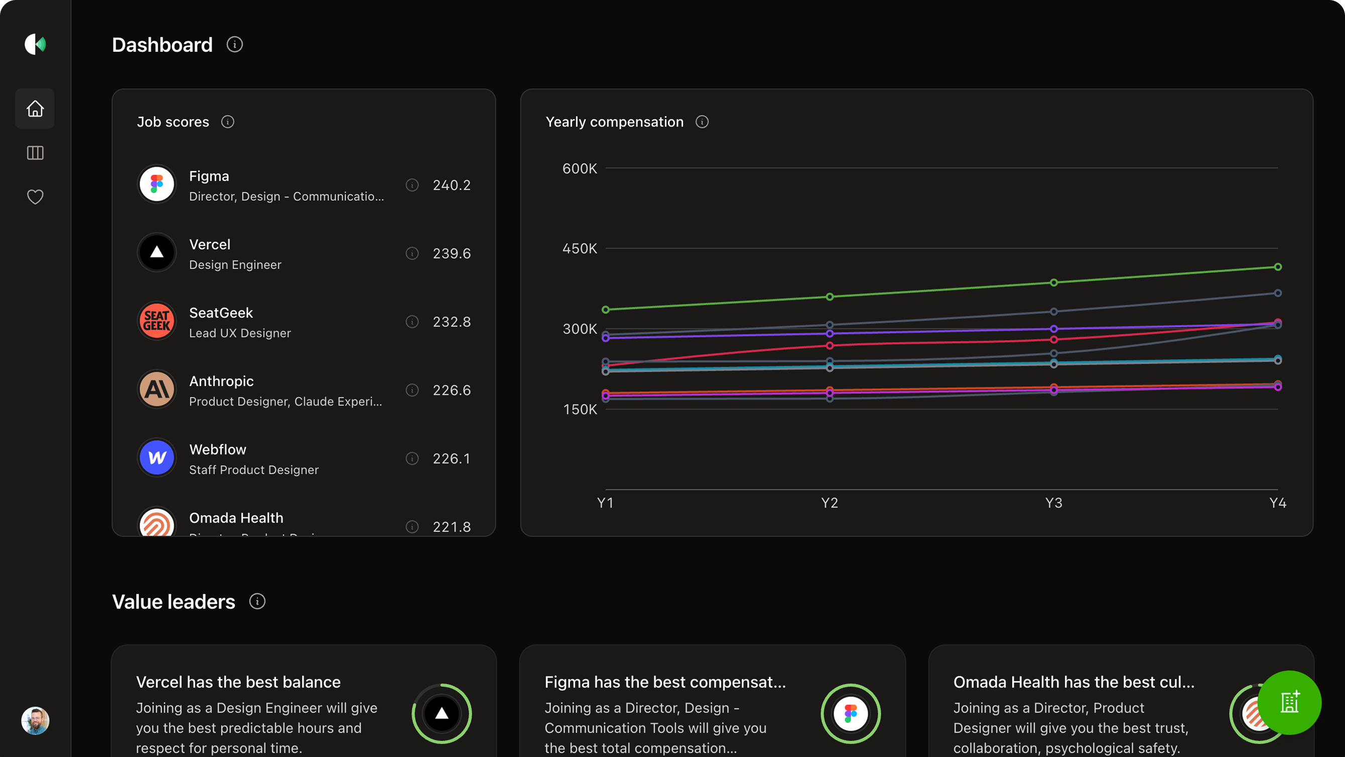1345x757 pixels.
Task: Open the SeatGeek Lead UX Designer entry
Action: point(240,322)
